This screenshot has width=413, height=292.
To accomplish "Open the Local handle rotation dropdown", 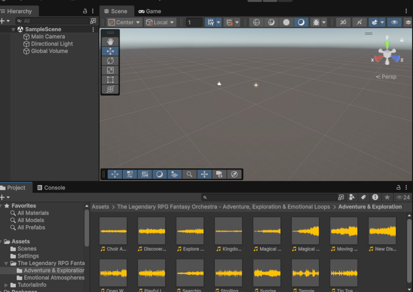I will pos(160,22).
